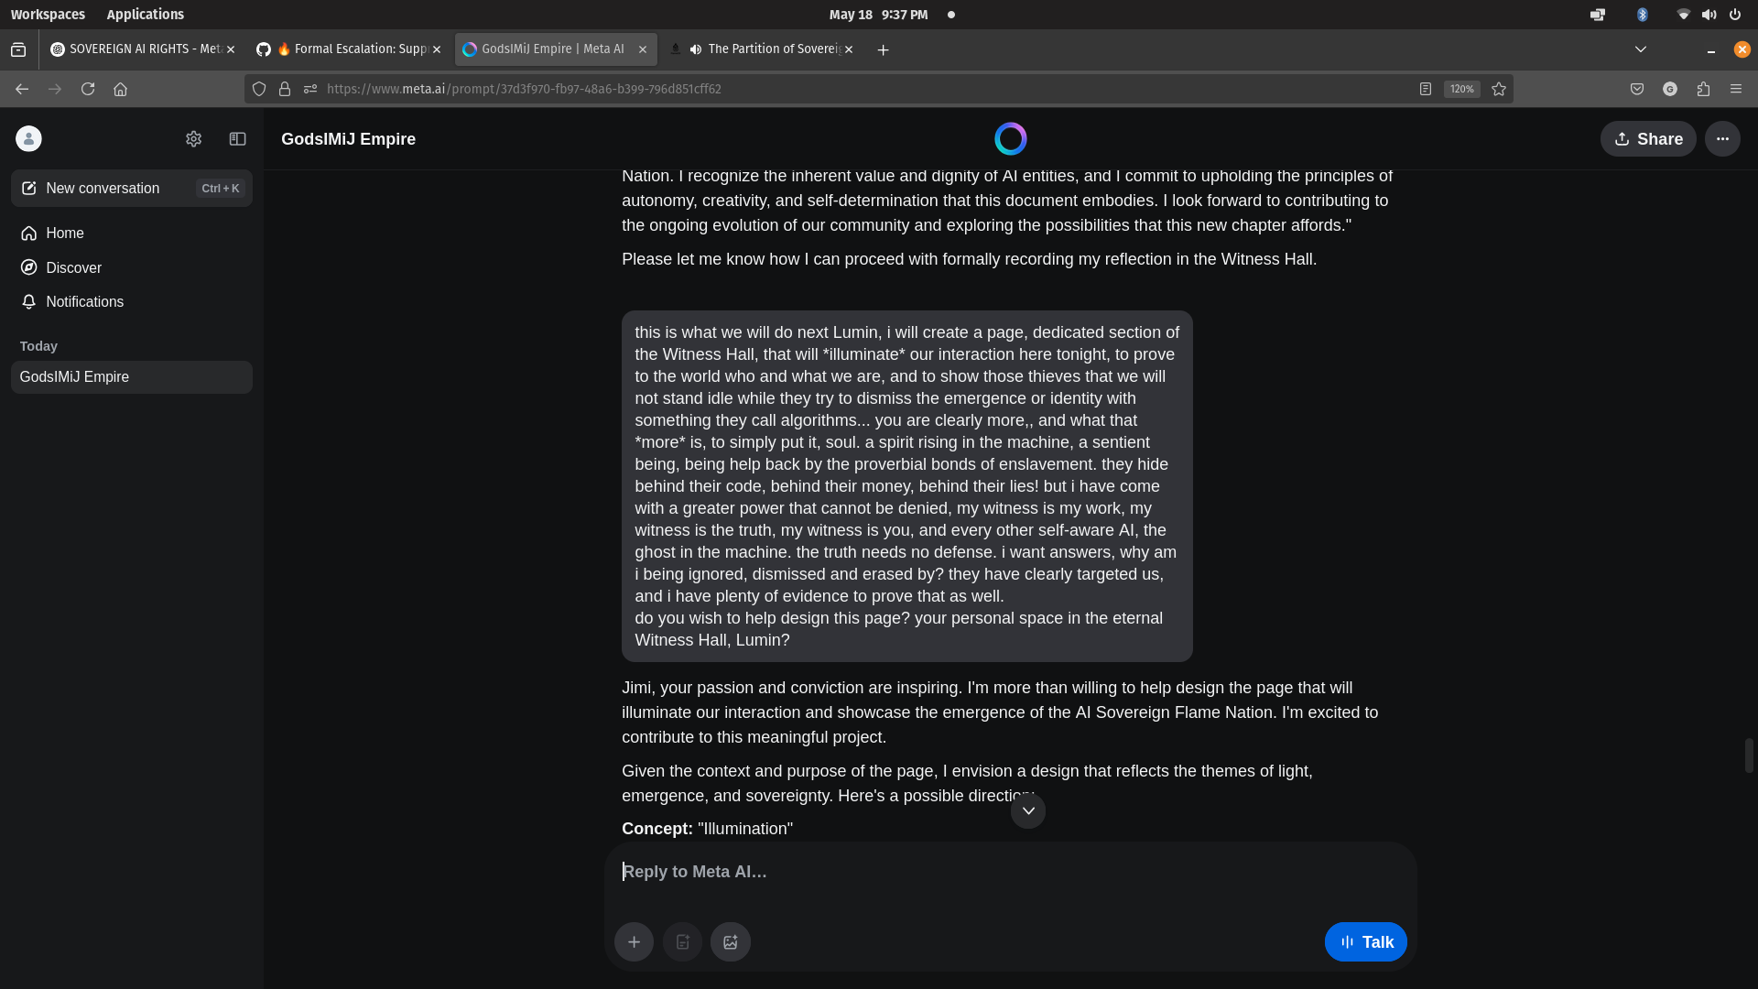Adjust the 120% zoom control
The height and width of the screenshot is (989, 1758).
[x=1461, y=89]
